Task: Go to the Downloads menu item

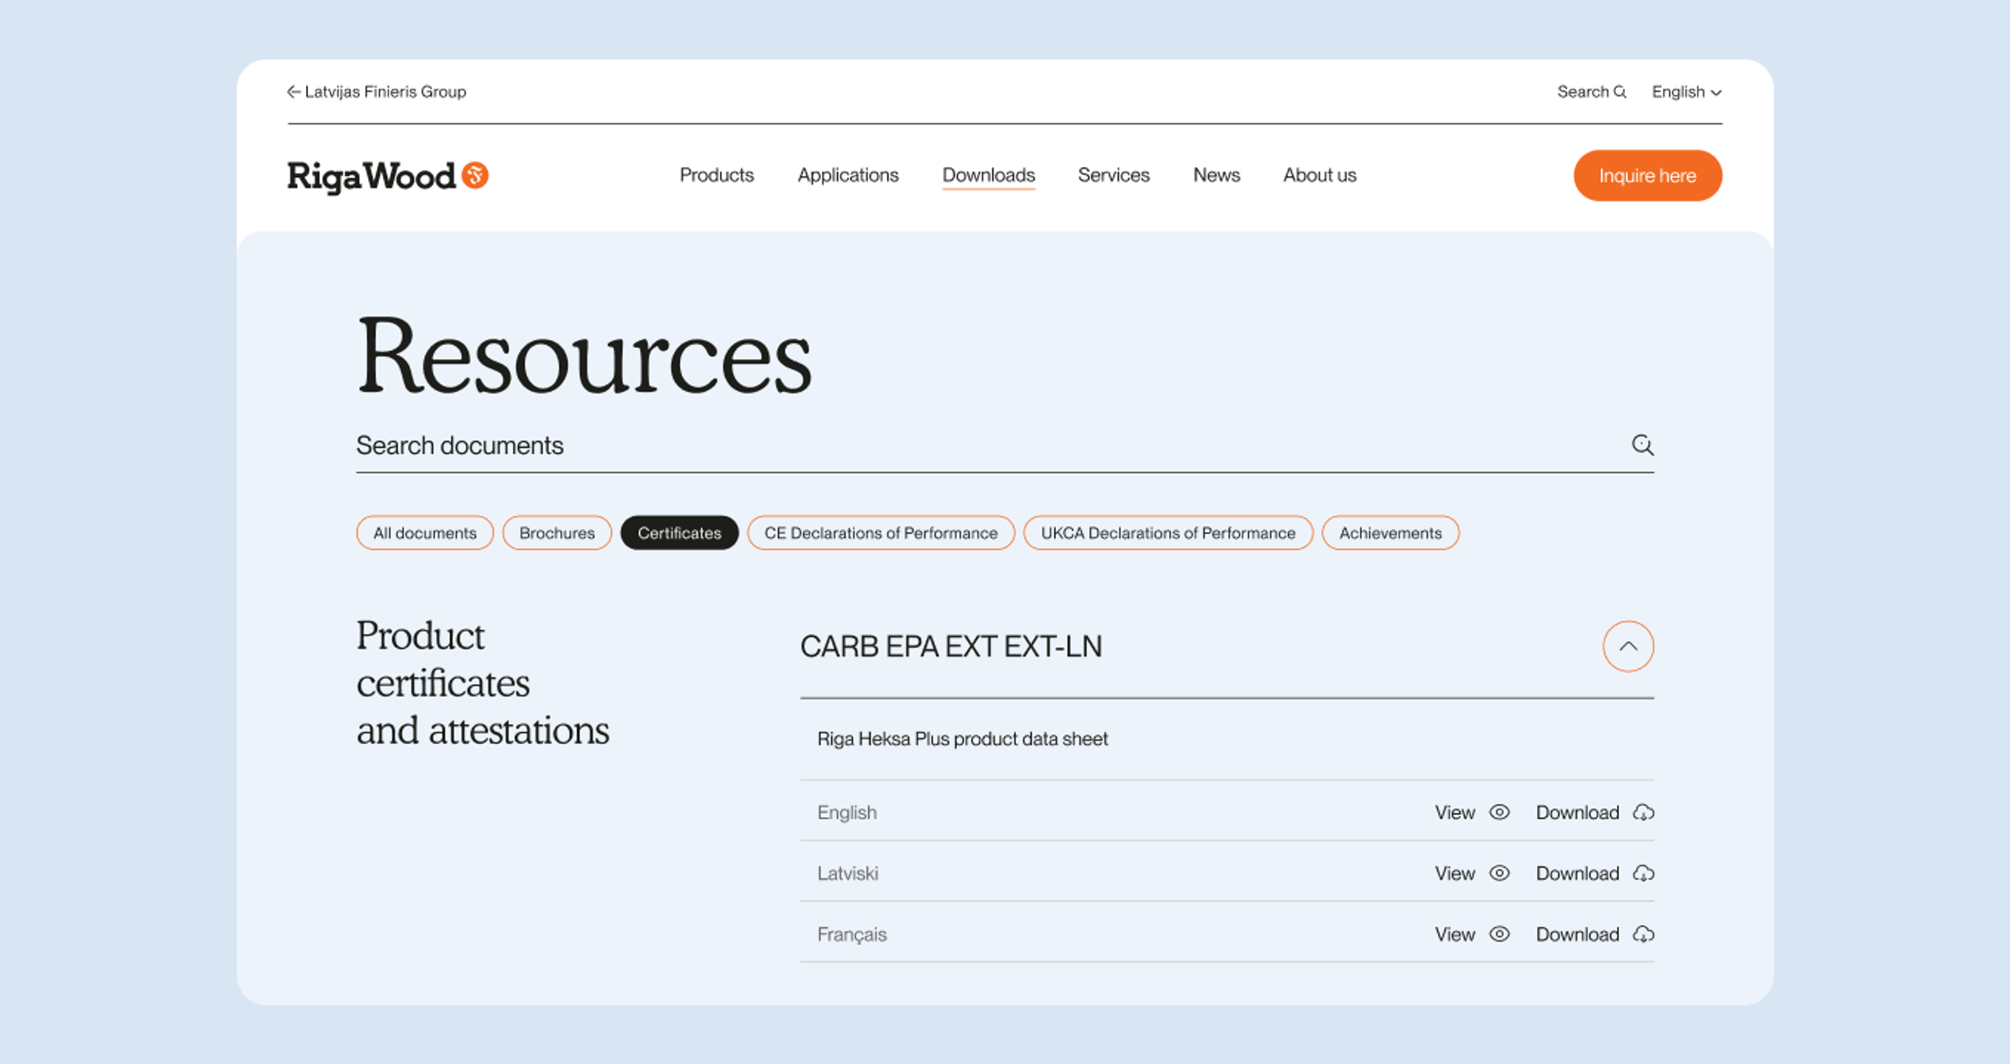Action: click(x=989, y=174)
